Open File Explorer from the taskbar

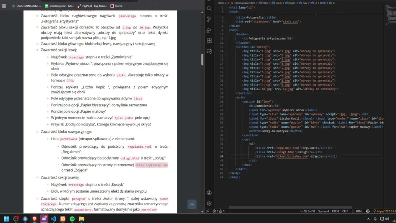tap(82, 219)
